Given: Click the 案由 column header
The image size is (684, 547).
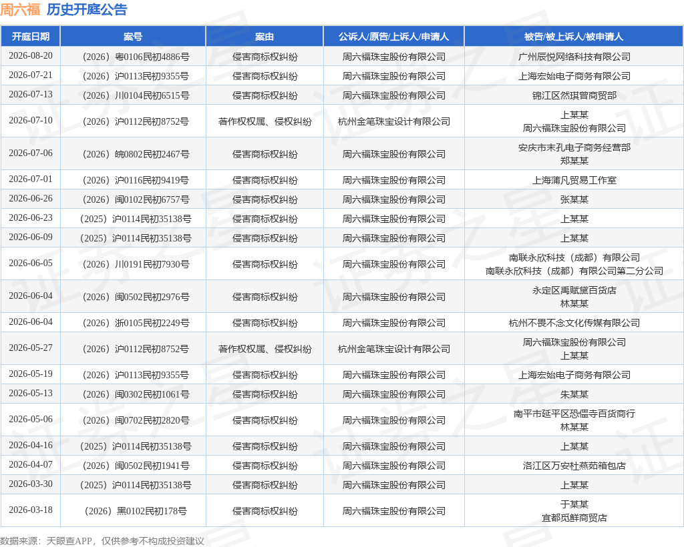Looking at the screenshot, I should click(x=265, y=37).
